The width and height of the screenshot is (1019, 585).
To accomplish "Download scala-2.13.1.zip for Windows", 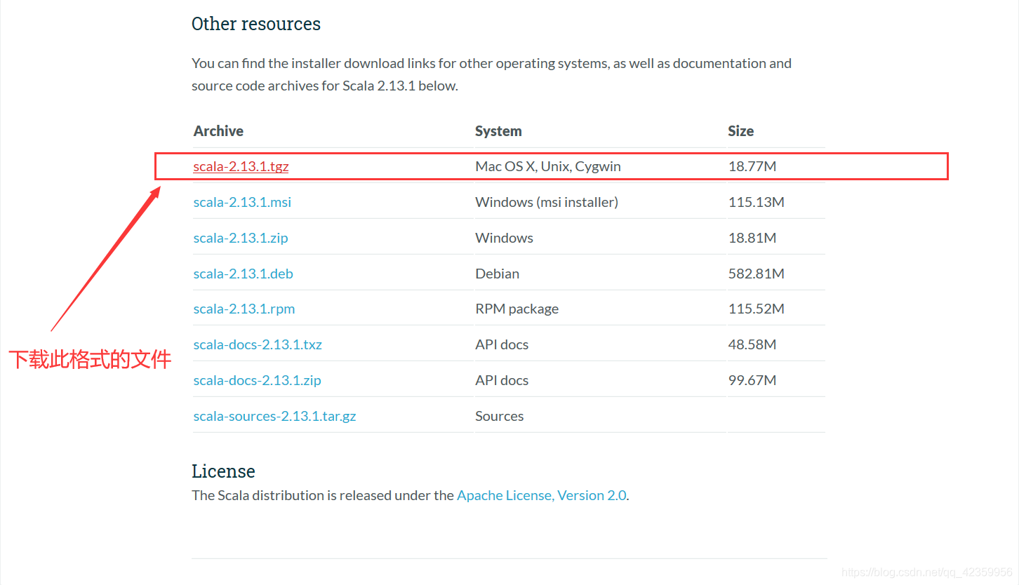I will (241, 238).
